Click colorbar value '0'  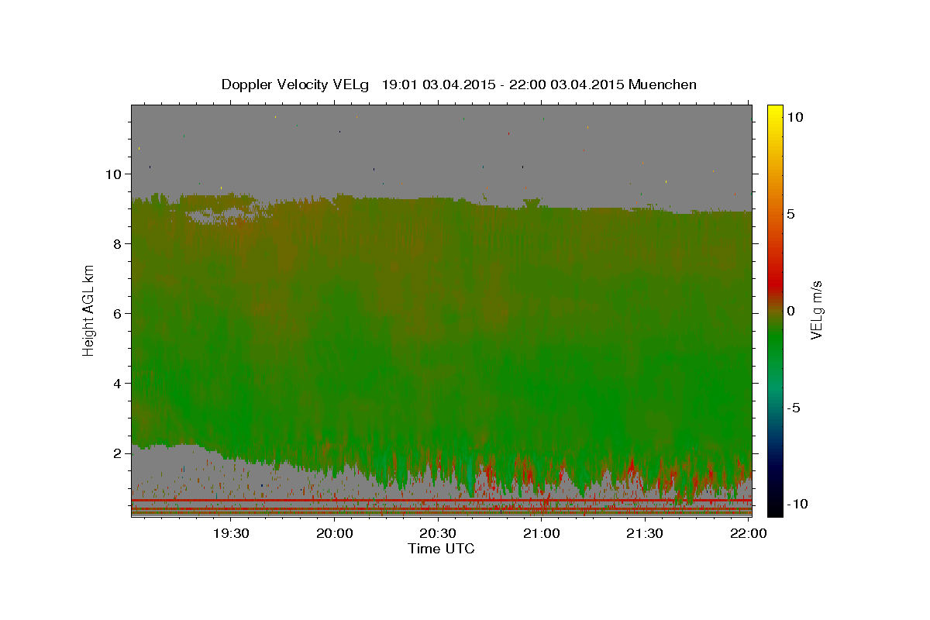790,311
